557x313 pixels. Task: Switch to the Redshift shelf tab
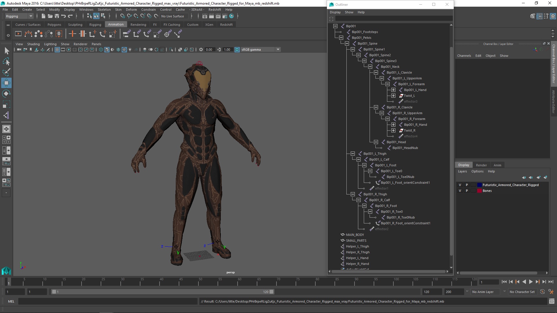226,25
